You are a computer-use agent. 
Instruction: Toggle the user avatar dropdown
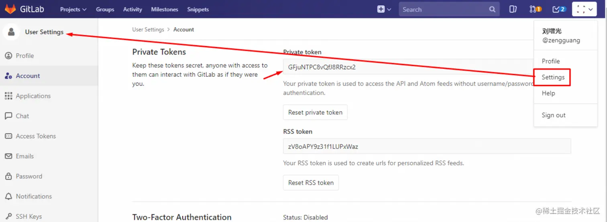pyautogui.click(x=584, y=9)
